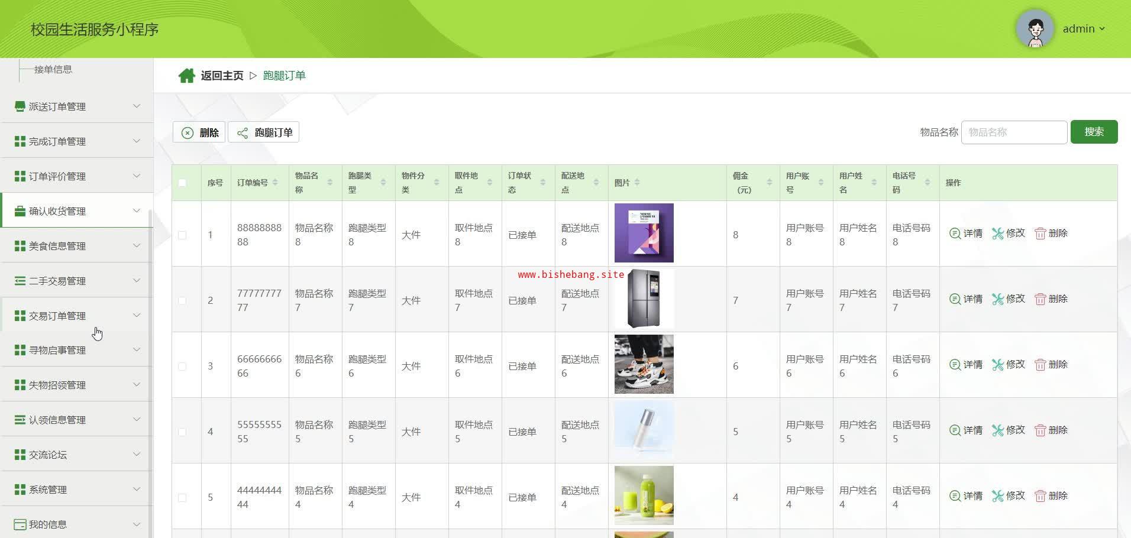Sort by 物品名称 column arrows

[x=330, y=183]
